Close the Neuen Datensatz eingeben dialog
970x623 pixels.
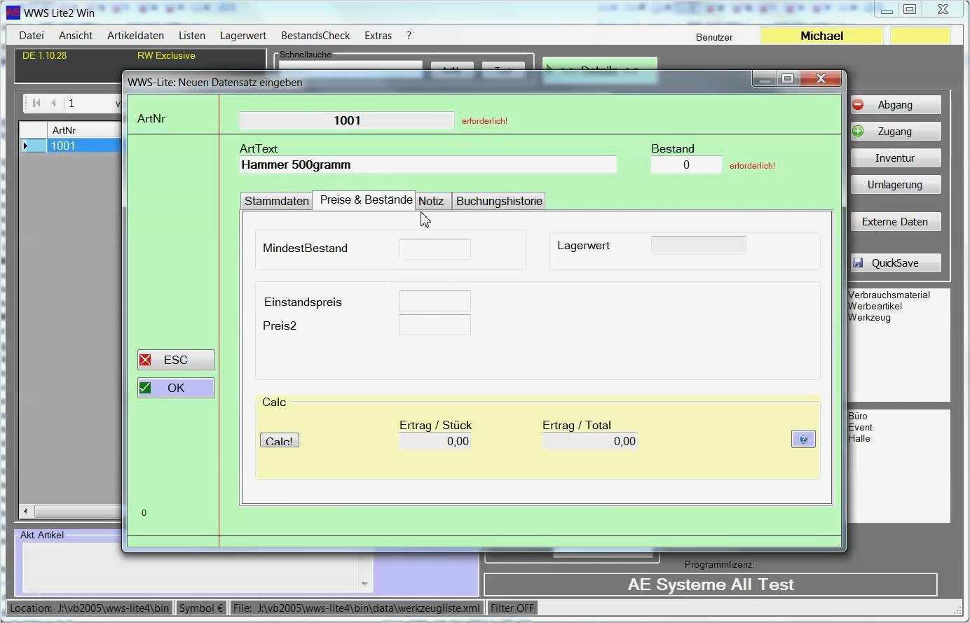(x=821, y=78)
